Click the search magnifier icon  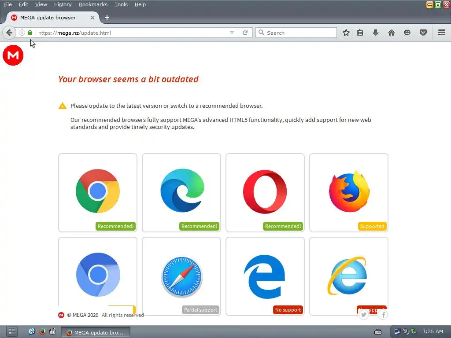[261, 33]
